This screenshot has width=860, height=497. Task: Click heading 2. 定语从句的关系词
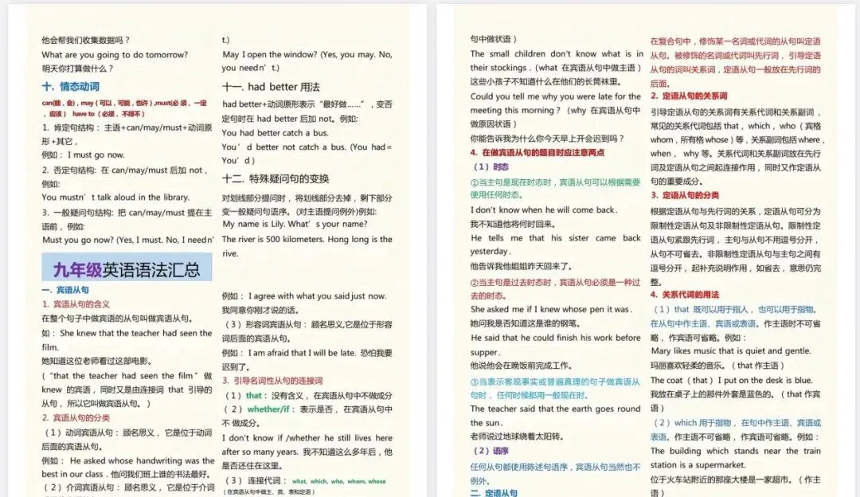pos(689,96)
